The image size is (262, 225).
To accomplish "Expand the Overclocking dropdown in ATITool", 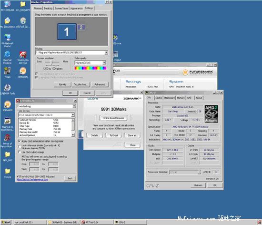I will tap(74, 106).
